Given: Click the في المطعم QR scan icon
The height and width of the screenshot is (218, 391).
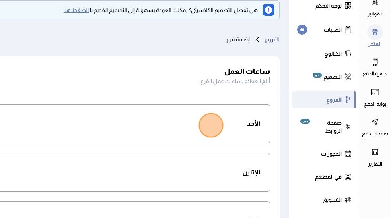Looking at the screenshot, I should pyautogui.click(x=348, y=177).
